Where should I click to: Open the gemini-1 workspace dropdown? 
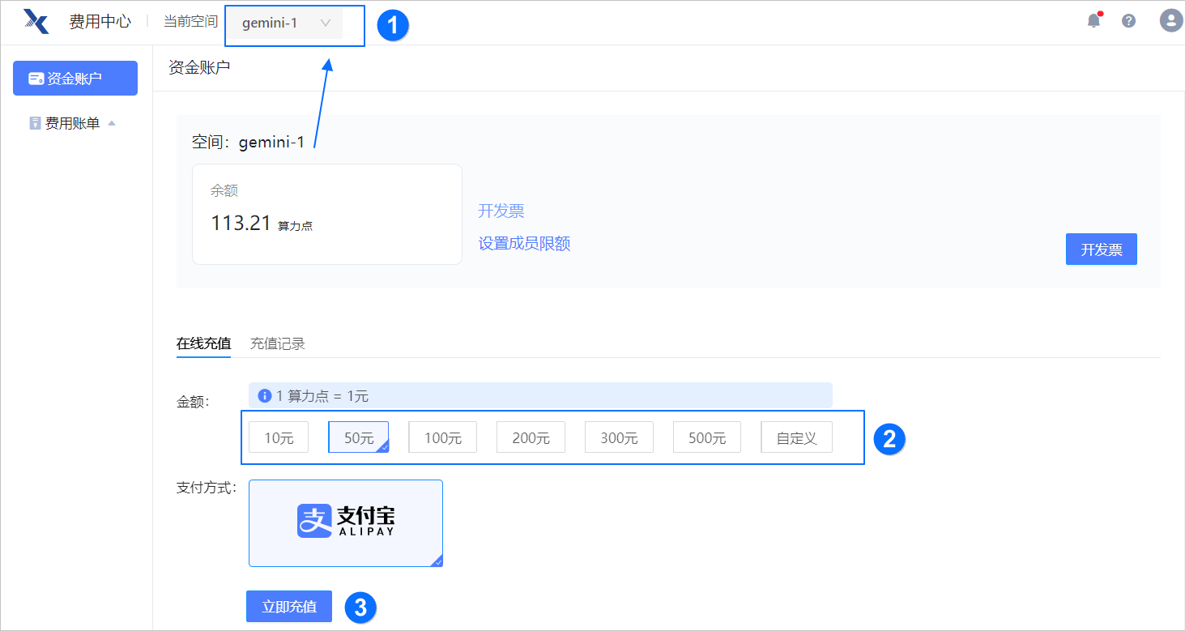286,23
